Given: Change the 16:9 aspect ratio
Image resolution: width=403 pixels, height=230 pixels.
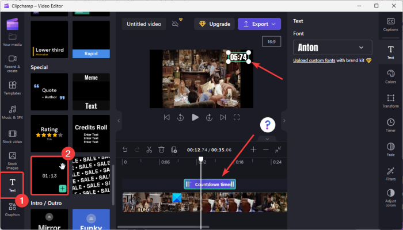Looking at the screenshot, I should (271, 41).
